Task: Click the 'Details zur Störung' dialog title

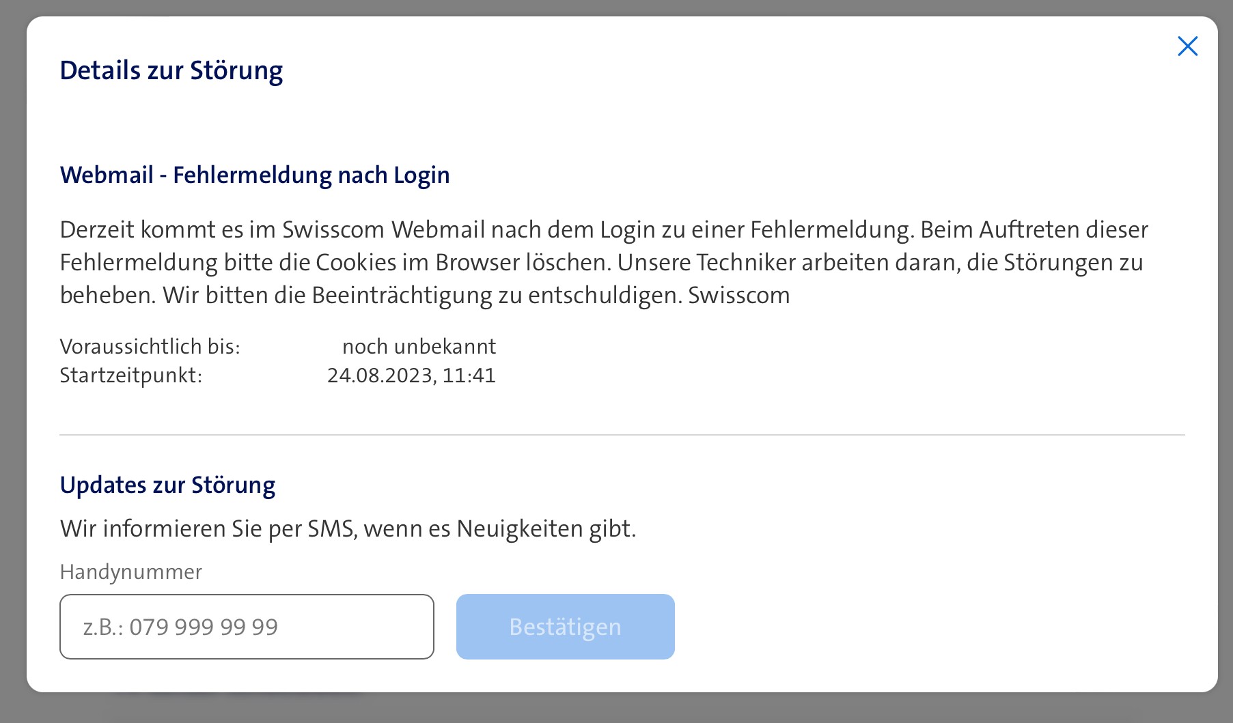Action: pyautogui.click(x=171, y=71)
